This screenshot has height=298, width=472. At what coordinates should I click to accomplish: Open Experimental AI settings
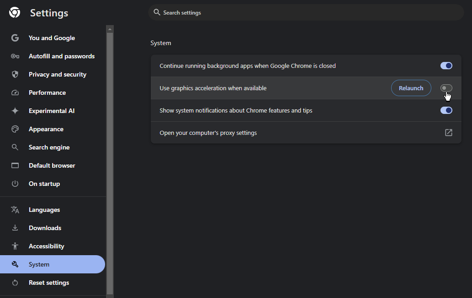point(53,111)
